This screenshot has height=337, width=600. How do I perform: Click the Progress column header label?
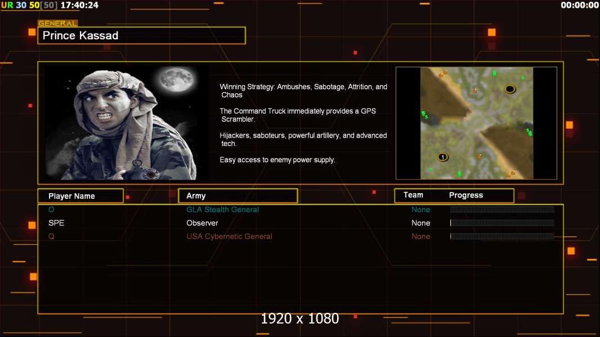pos(466,195)
